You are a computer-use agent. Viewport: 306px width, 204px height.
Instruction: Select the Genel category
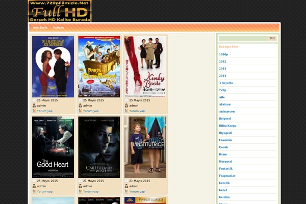[223, 190]
